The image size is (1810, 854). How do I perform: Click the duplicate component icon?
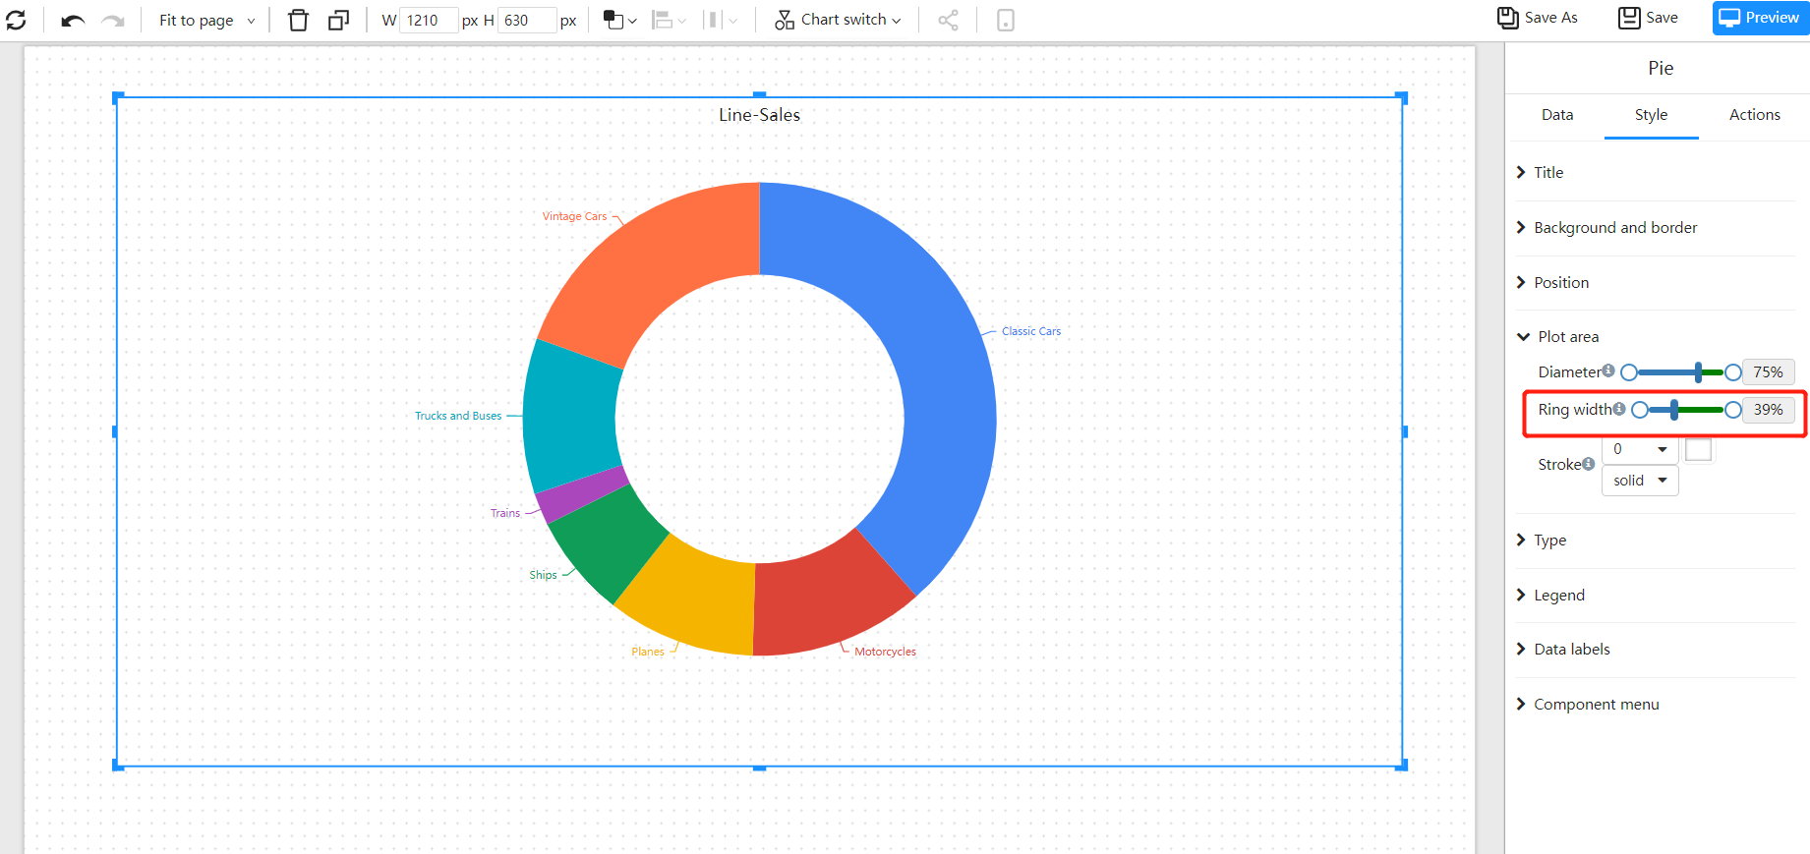point(338,20)
